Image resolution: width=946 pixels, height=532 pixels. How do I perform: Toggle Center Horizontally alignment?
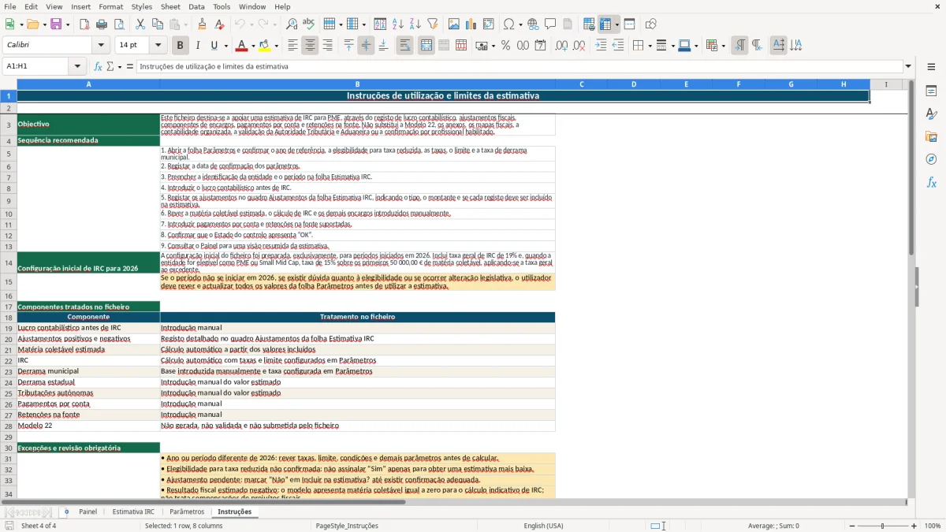click(x=310, y=46)
